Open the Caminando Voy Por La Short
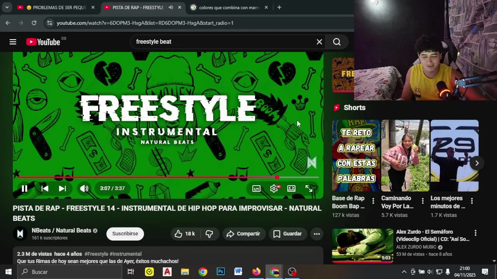Viewport: 497px width, 279px height. [405, 155]
